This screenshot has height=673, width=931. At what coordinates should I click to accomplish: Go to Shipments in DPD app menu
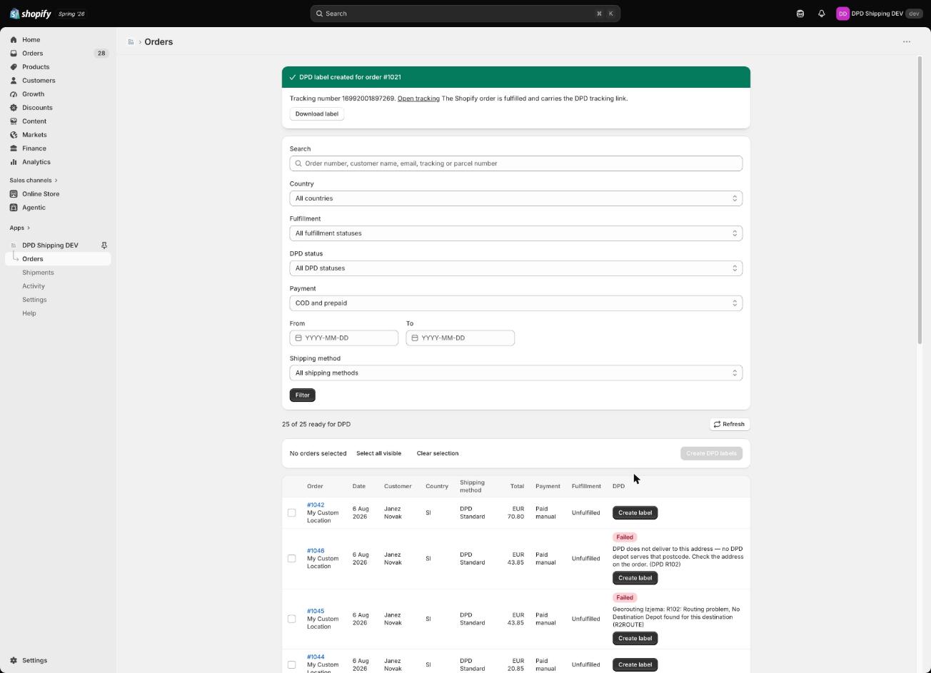click(x=38, y=273)
